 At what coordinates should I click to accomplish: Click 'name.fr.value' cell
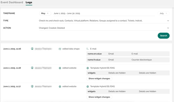(94, 60)
